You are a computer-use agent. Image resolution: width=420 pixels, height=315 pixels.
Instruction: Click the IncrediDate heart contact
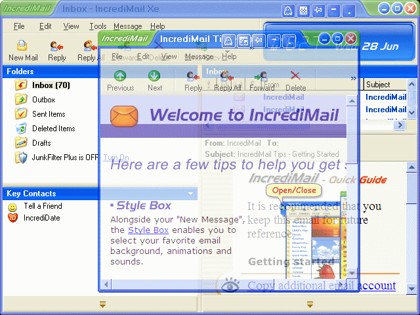tap(12, 218)
